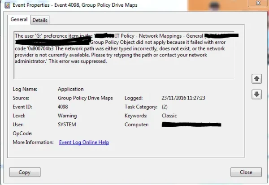Select the Log Name value 'Application'

click(x=71, y=89)
